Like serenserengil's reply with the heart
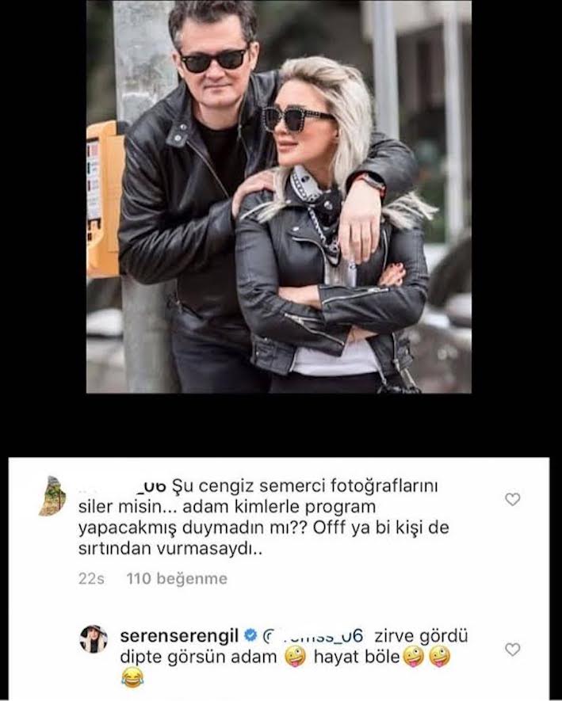Viewport: 562px width, 701px height. [512, 650]
